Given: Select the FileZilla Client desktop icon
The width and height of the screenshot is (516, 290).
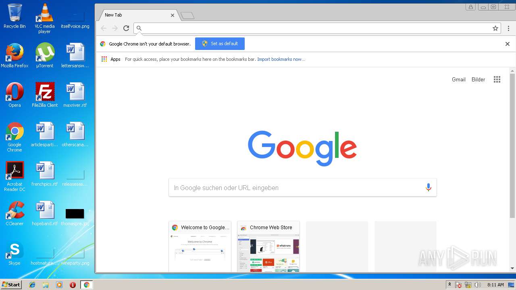Looking at the screenshot, I should 45,95.
